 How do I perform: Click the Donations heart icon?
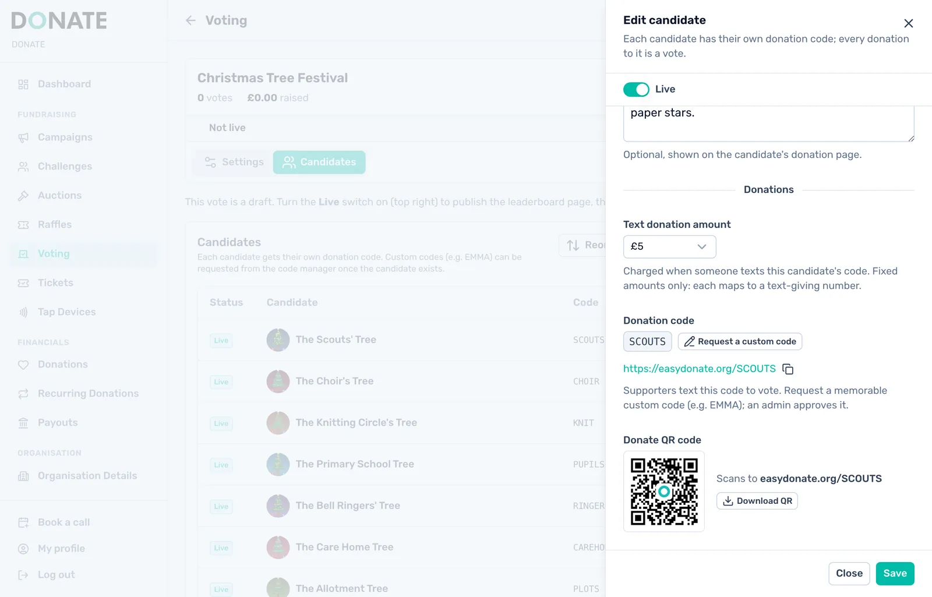pyautogui.click(x=23, y=365)
